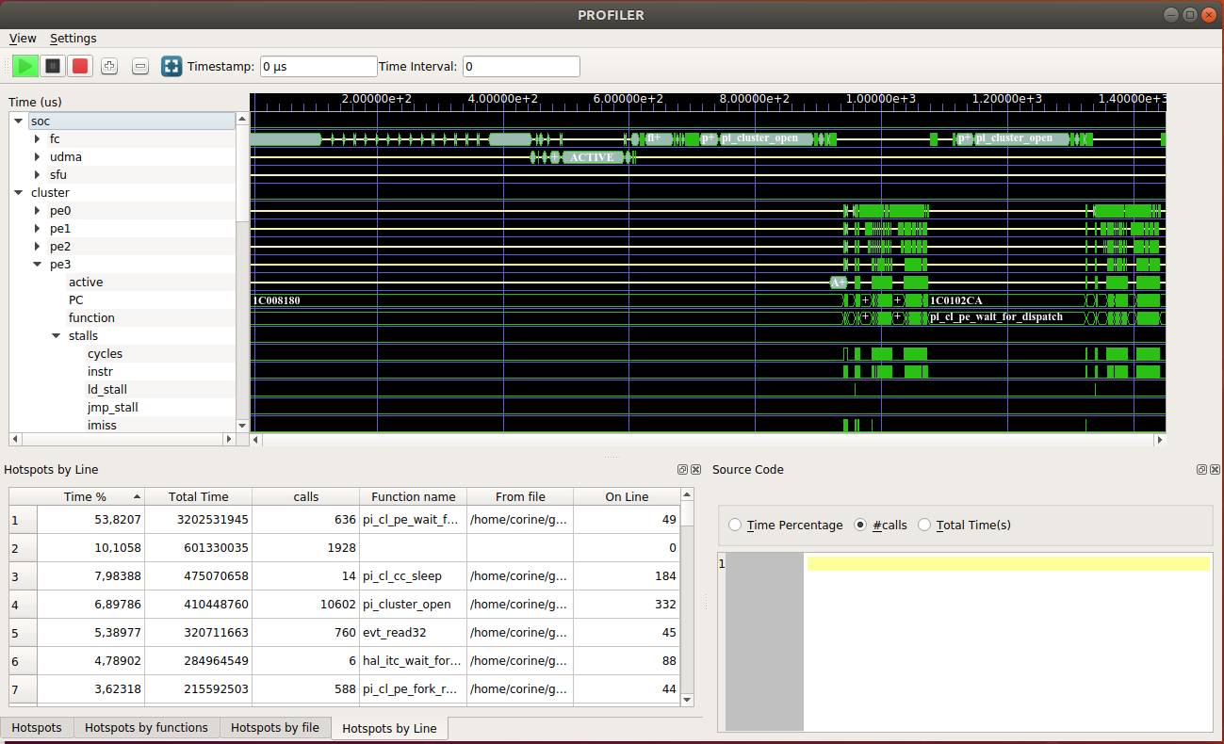This screenshot has width=1224, height=744.
Task: Expand the udma tree node
Action: 37,156
